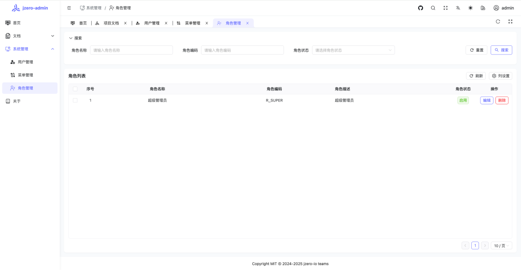
Task: Delete the 超级管理员 role
Action: point(502,100)
